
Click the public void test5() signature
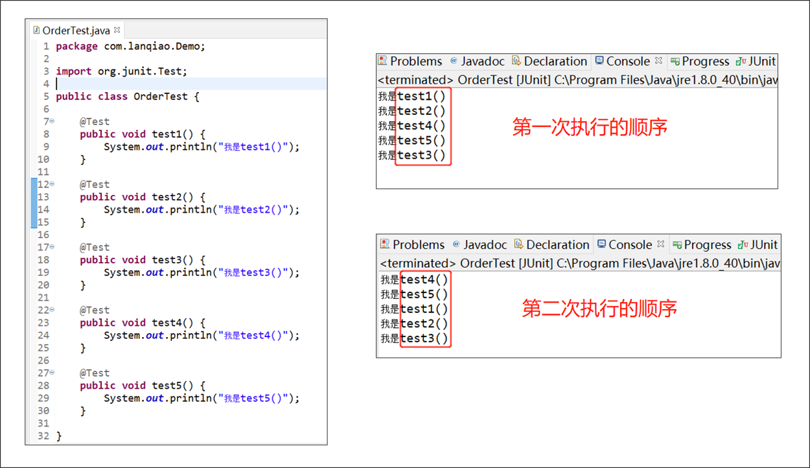point(143,386)
